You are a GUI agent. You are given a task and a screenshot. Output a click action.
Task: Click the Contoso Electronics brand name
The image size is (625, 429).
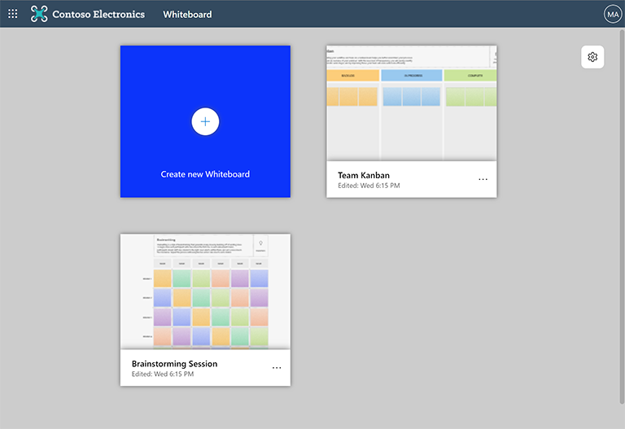click(98, 15)
